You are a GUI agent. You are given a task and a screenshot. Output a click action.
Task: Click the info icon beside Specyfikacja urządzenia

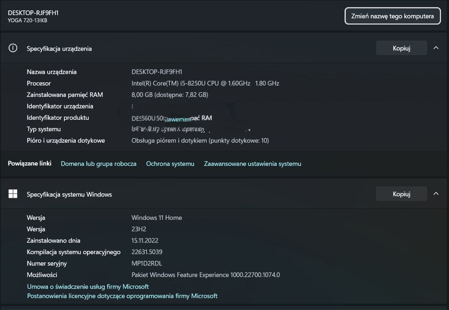coord(13,48)
